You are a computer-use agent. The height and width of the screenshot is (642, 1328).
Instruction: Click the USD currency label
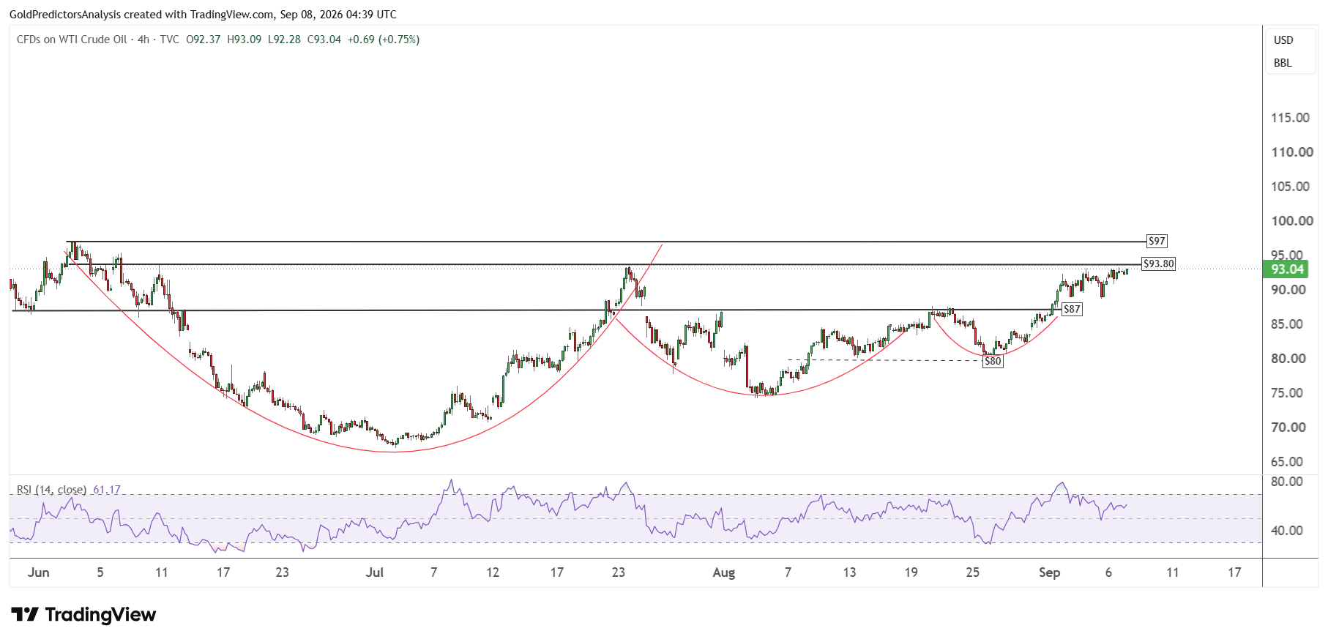click(1283, 40)
